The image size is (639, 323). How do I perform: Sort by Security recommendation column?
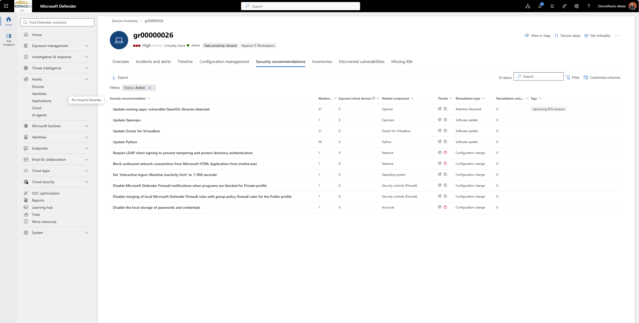click(x=130, y=99)
